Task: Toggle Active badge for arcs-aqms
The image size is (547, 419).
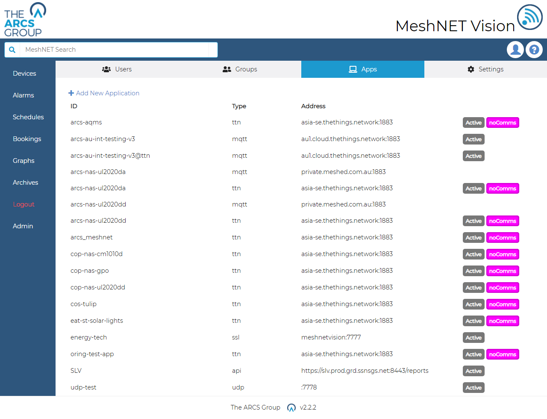Action: (473, 123)
